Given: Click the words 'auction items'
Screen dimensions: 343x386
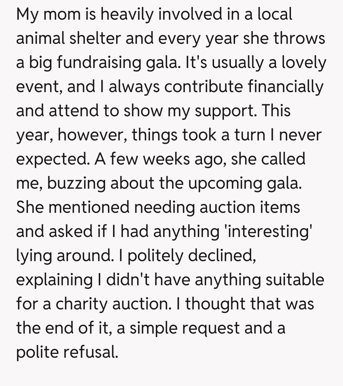Looking at the screenshot, I should (x=250, y=208).
